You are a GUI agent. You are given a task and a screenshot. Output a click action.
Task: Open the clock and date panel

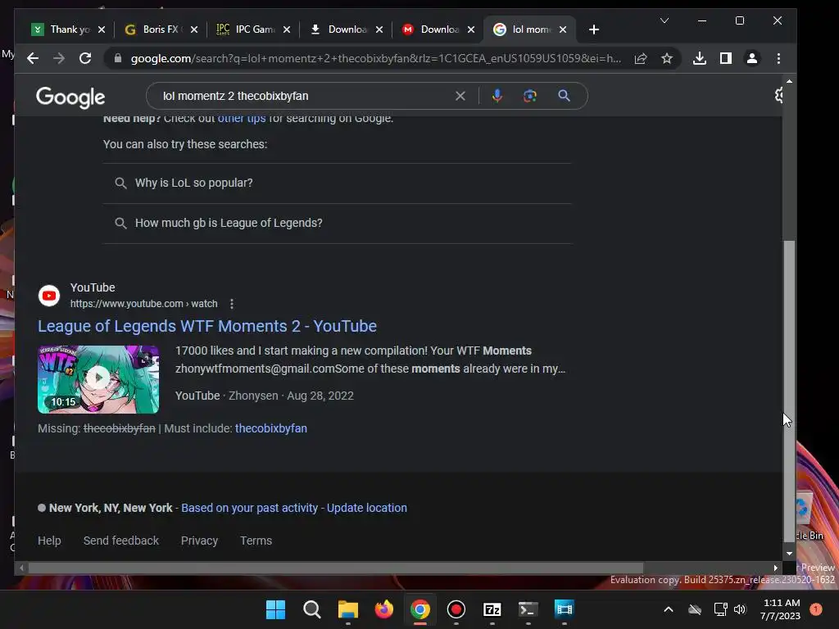pyautogui.click(x=781, y=609)
